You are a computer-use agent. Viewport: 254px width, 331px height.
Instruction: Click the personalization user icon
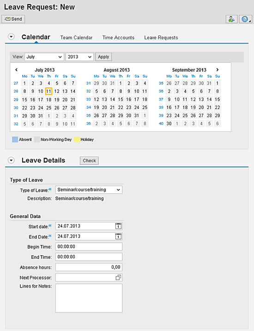(x=231, y=19)
